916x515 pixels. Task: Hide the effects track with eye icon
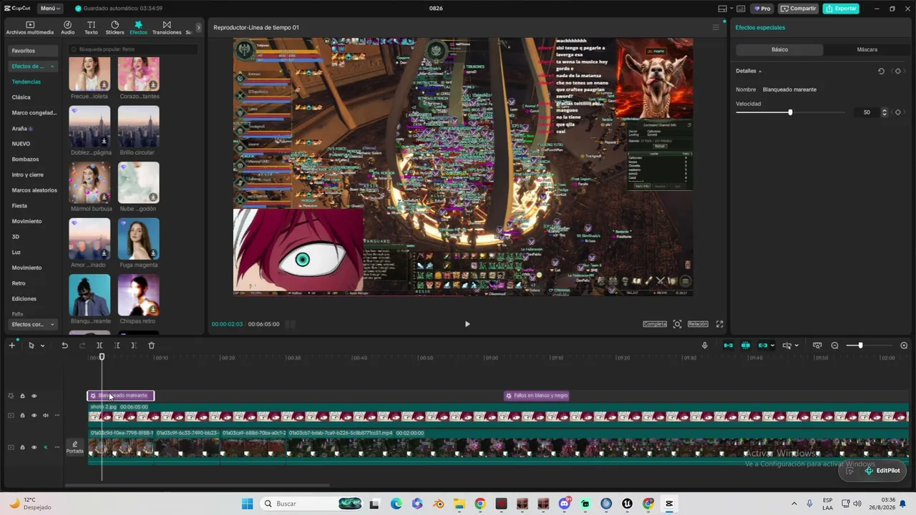[34, 396]
